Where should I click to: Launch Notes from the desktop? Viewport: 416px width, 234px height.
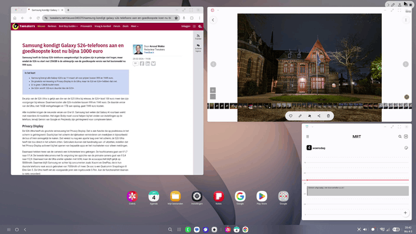pyautogui.click(x=219, y=198)
